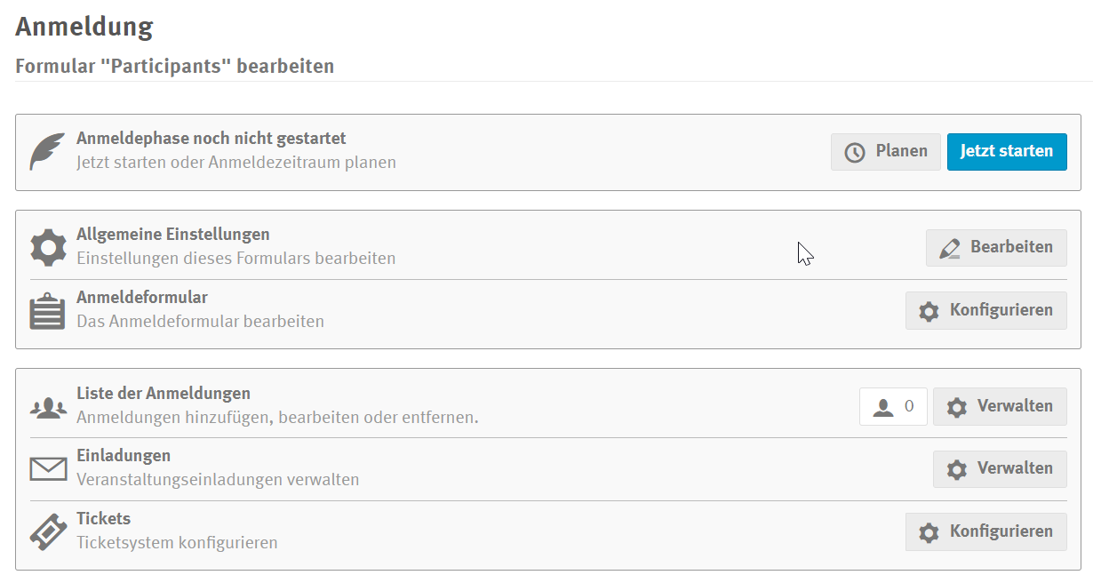Click the envelope icon for Einladungen
Viewport: 1093px width, 575px height.
48,468
